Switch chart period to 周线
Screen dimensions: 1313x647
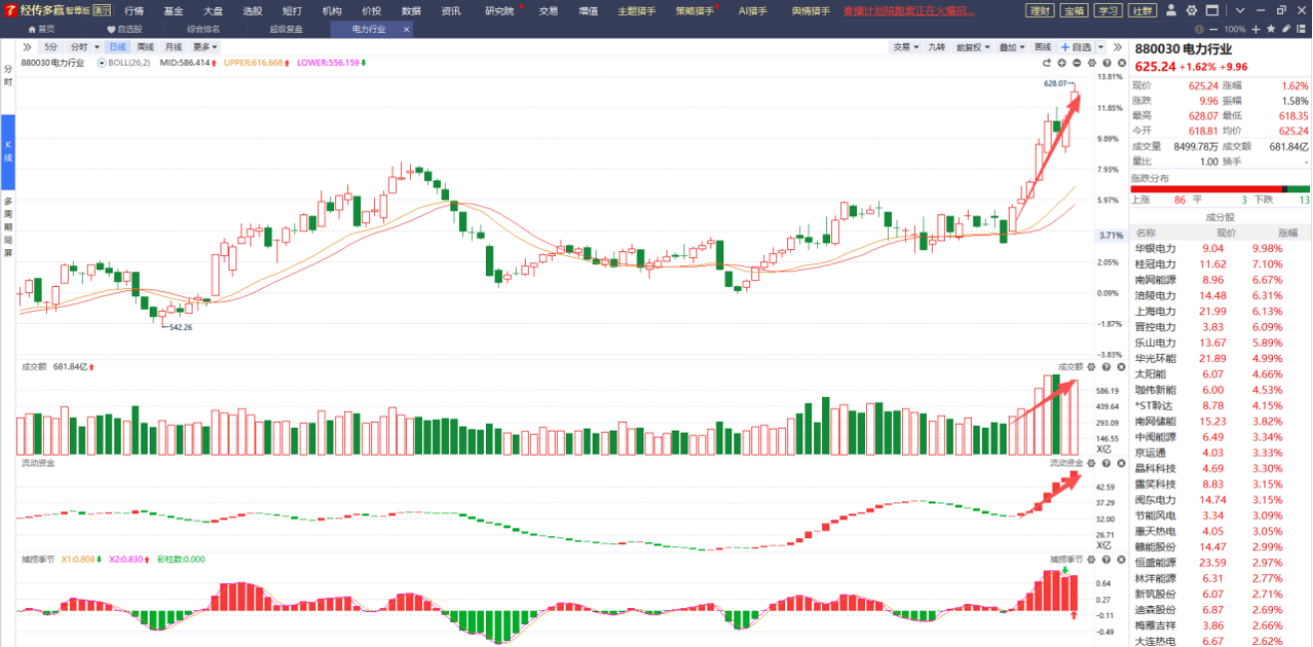[x=146, y=47]
